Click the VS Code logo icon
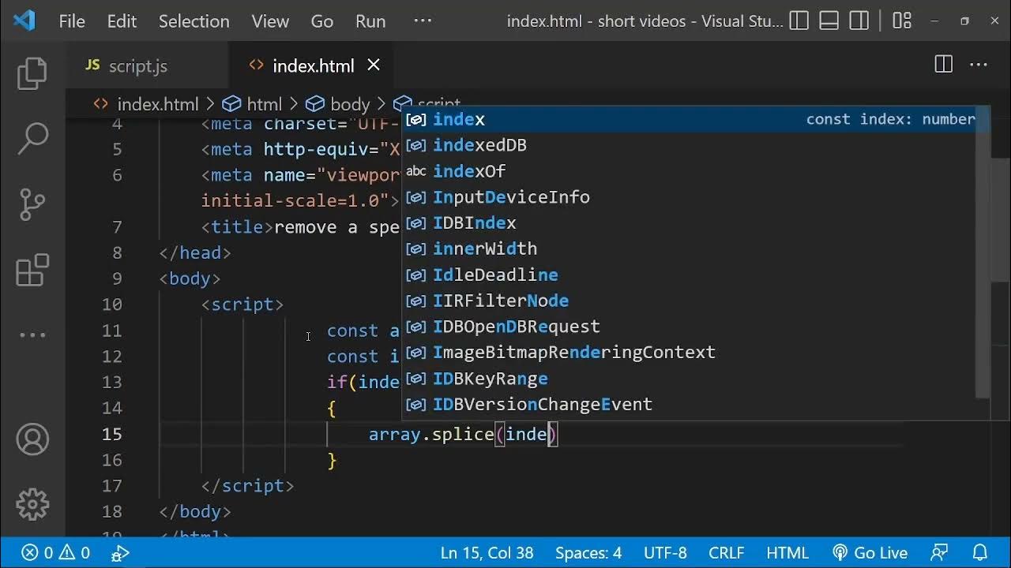The width and height of the screenshot is (1011, 568). click(24, 21)
